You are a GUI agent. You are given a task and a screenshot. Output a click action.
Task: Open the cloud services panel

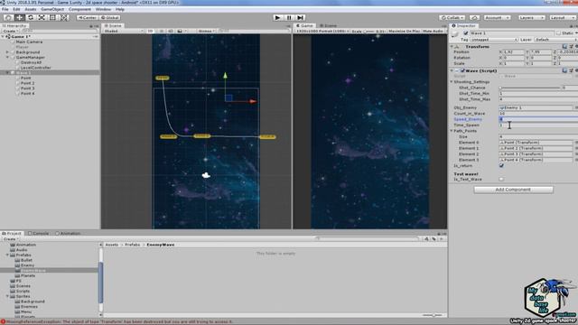tap(474, 17)
